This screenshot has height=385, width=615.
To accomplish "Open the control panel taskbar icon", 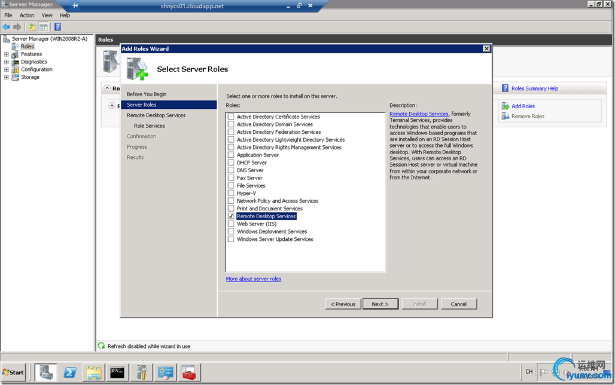I will 165,372.
